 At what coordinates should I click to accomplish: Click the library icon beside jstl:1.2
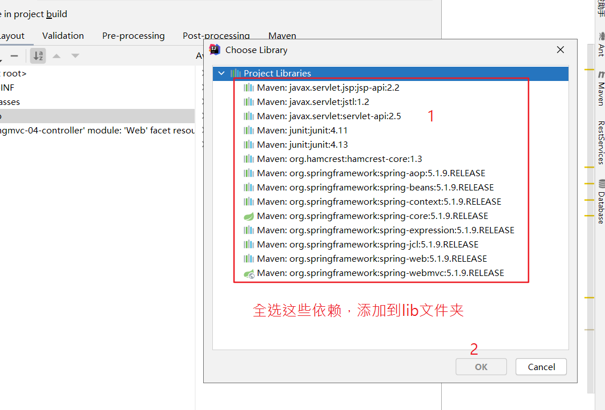click(x=249, y=102)
